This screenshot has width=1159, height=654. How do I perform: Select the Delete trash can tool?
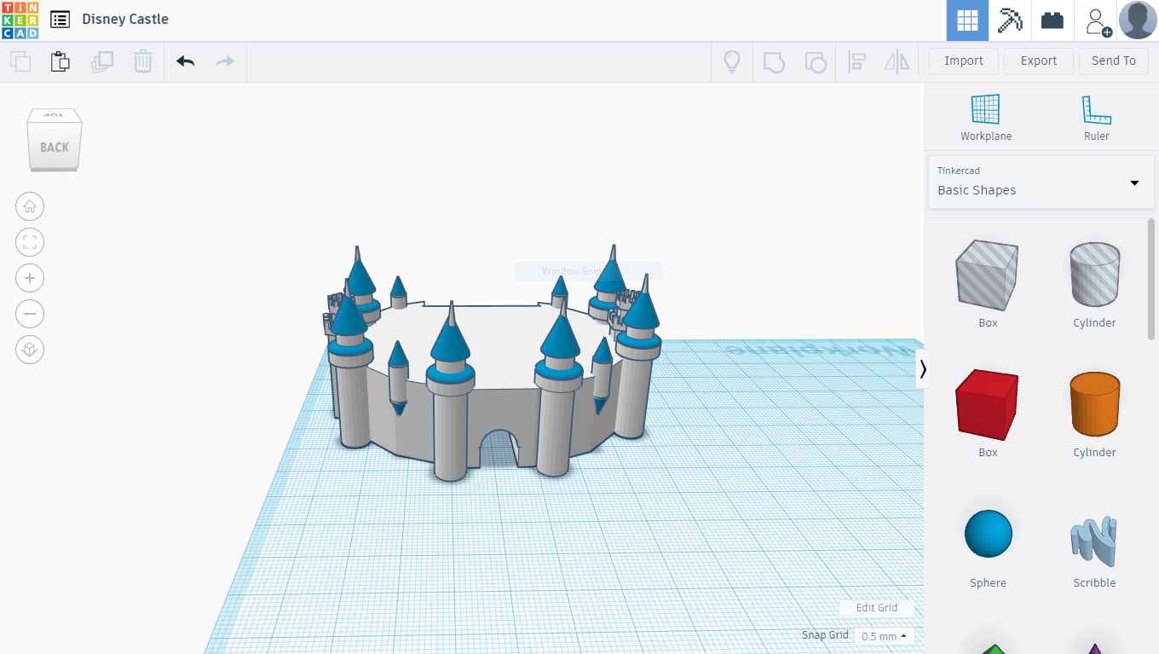coord(143,61)
